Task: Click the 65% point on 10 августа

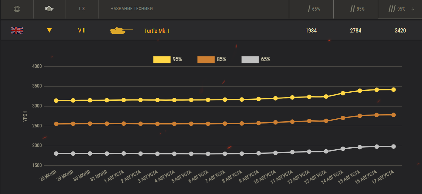Action: coord(275,153)
